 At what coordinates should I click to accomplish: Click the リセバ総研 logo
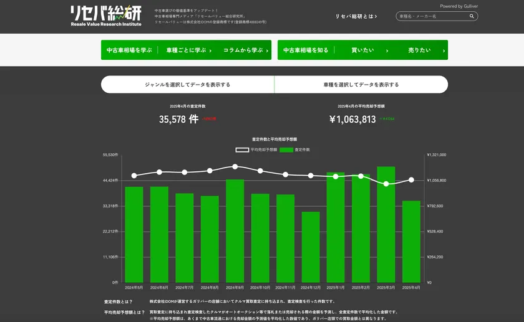pyautogui.click(x=106, y=16)
